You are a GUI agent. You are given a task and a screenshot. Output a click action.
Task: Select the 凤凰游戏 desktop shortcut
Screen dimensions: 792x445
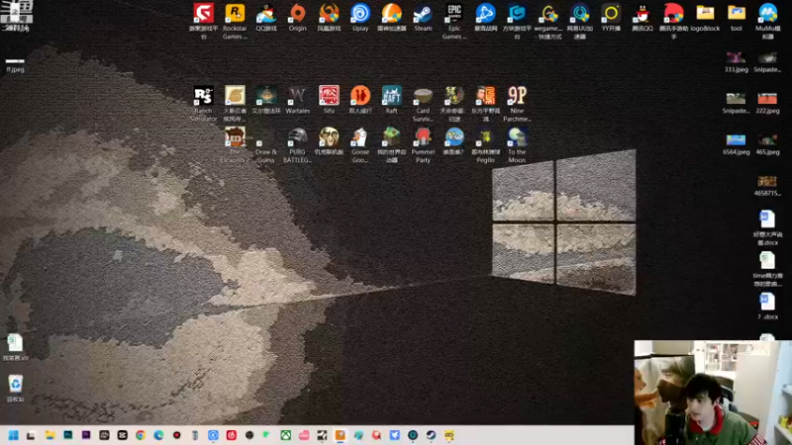[329, 18]
